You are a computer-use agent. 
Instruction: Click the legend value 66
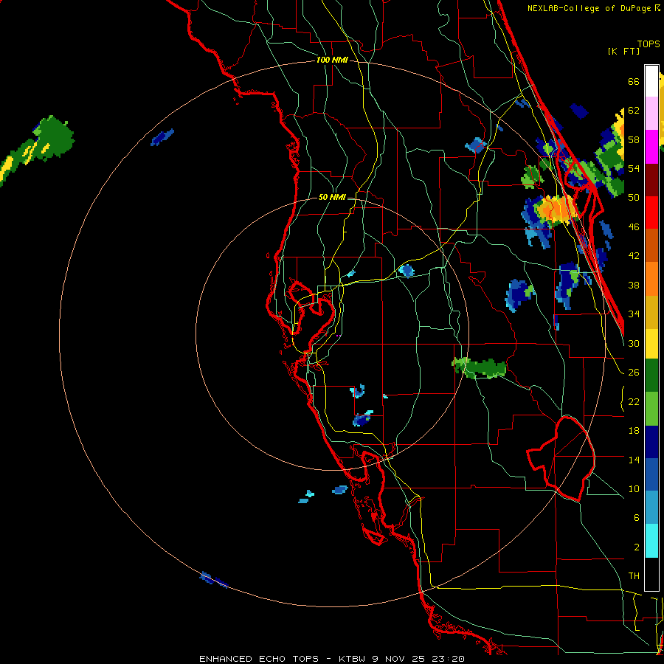point(634,81)
